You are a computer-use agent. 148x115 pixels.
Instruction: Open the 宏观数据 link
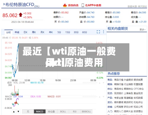point(138,98)
